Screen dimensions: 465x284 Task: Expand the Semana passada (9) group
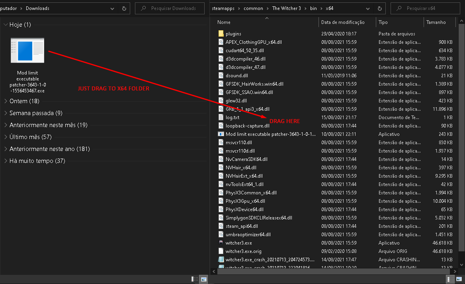coord(6,113)
